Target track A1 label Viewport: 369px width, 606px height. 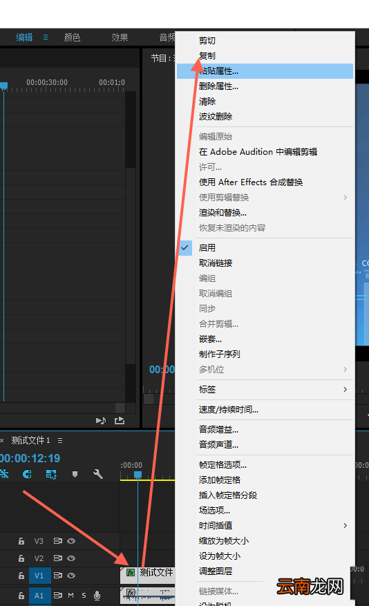click(39, 595)
